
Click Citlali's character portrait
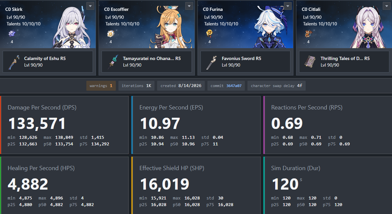(368, 27)
